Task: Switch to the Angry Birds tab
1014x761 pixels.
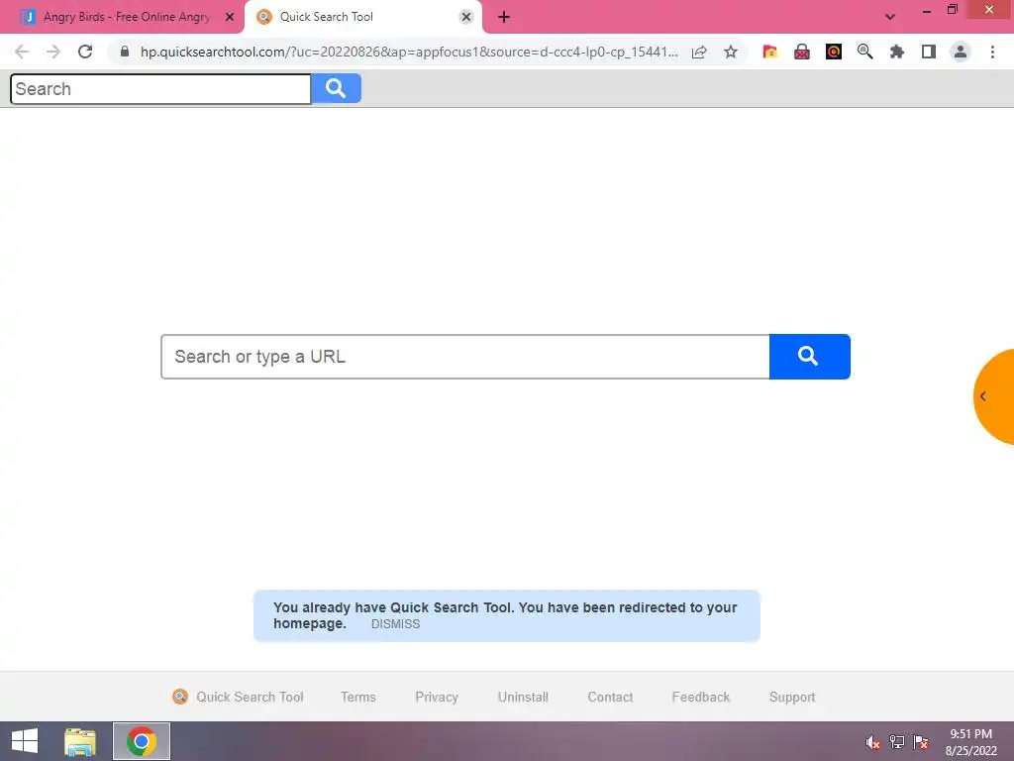Action: tap(127, 17)
